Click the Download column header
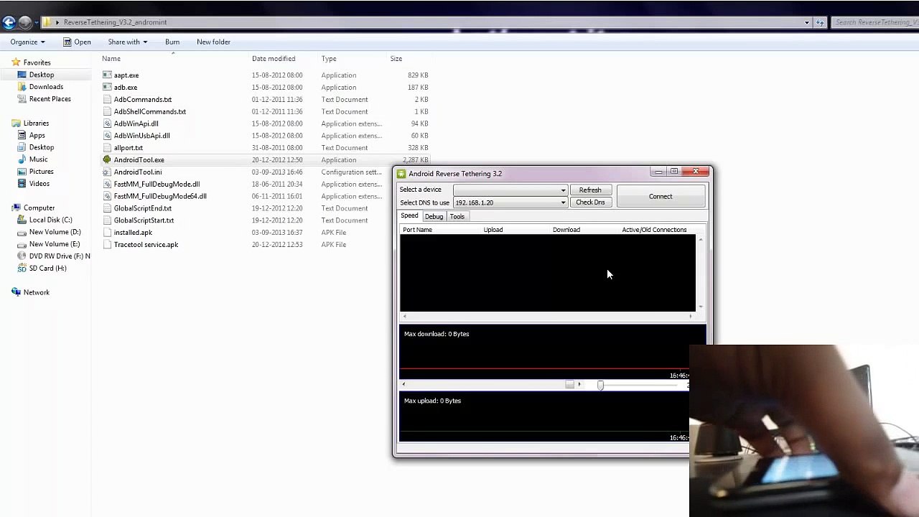The height and width of the screenshot is (517, 919). [566, 230]
